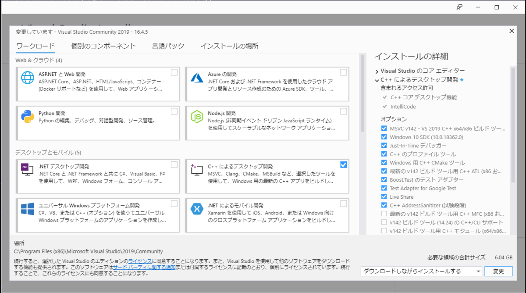Maximize the Visual Studio Installer window
The height and width of the screenshot is (293, 526).
pos(497,7)
